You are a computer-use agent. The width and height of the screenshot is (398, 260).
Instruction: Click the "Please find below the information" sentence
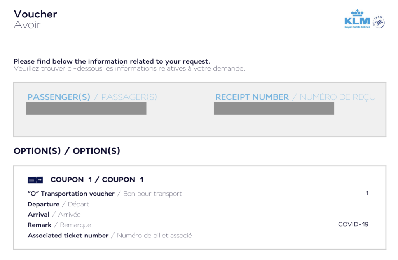click(x=112, y=61)
